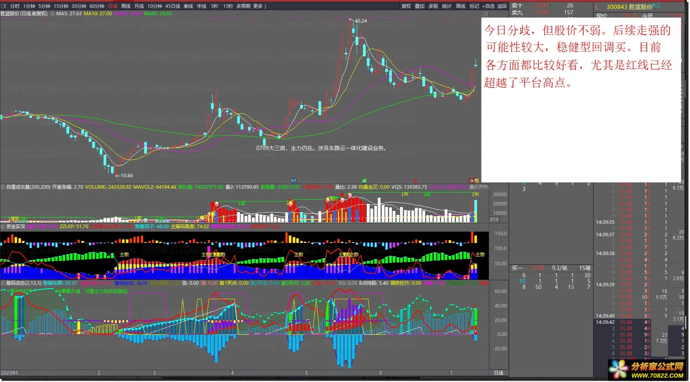Select the highlighted 日线 period tab
Viewport: 690px width, 382px height.
pyautogui.click(x=113, y=6)
